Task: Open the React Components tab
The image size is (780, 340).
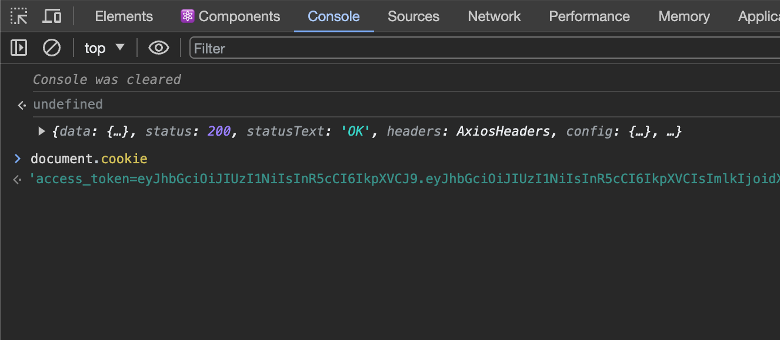Action: click(231, 16)
